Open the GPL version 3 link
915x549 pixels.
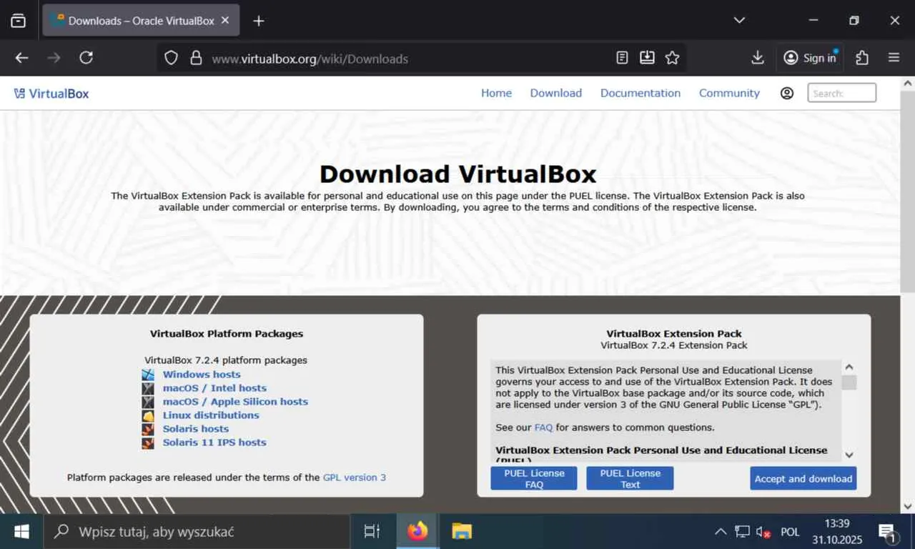(355, 478)
